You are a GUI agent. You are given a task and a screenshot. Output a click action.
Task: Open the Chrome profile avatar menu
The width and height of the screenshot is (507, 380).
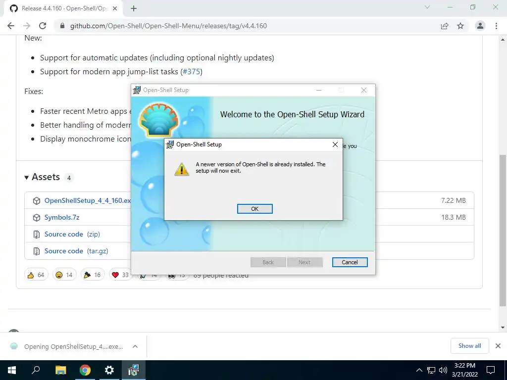click(x=480, y=26)
